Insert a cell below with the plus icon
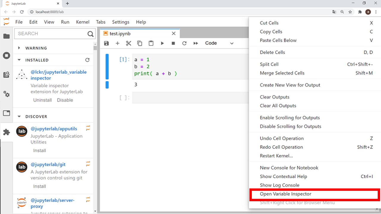Image resolution: width=381 pixels, height=214 pixels. pyautogui.click(x=117, y=43)
